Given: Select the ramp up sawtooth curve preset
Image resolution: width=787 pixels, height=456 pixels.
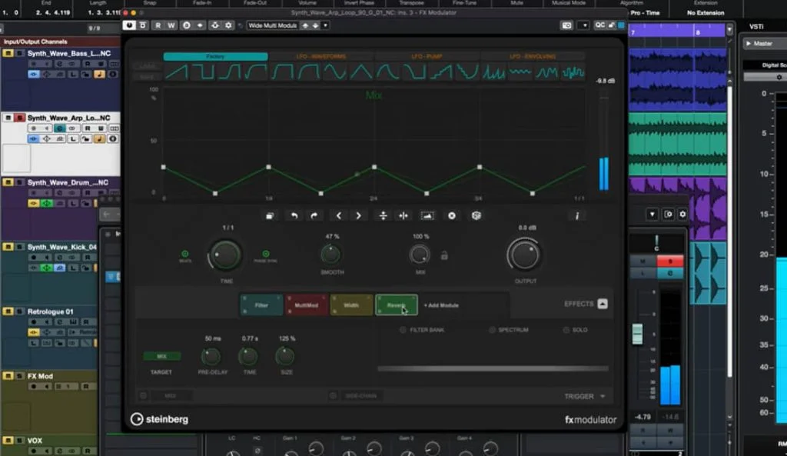Looking at the screenshot, I should point(176,72).
